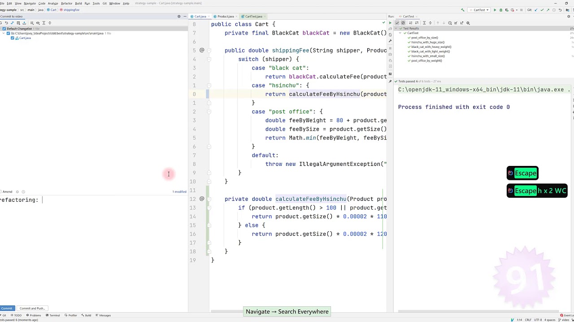Click the 1 modified link
This screenshot has height=322, width=574.
[179, 192]
